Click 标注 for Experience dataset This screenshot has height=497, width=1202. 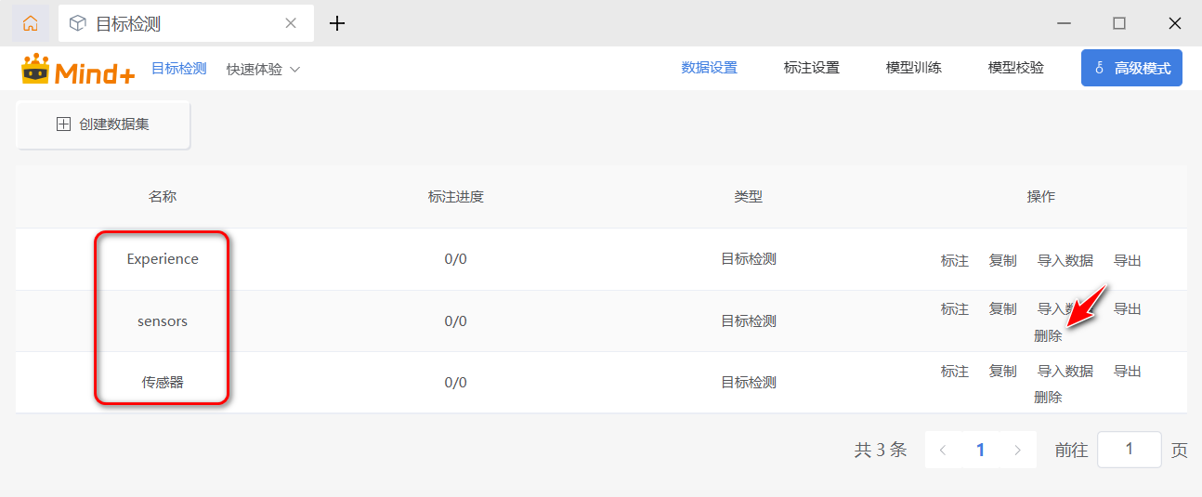pyautogui.click(x=955, y=261)
